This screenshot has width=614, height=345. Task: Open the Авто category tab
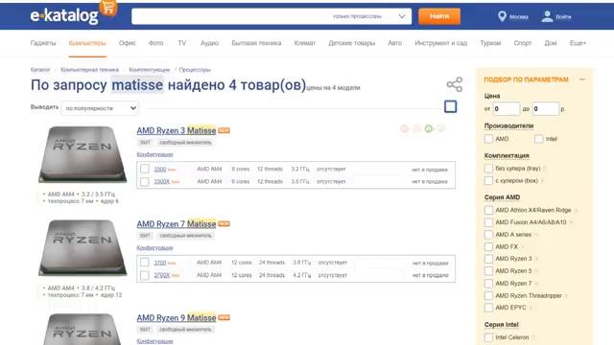tap(394, 43)
